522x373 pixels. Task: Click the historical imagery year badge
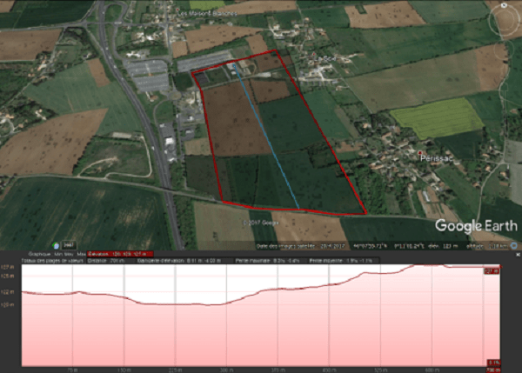[69, 245]
